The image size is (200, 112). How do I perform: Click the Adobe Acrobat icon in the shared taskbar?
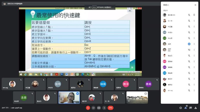56,74
